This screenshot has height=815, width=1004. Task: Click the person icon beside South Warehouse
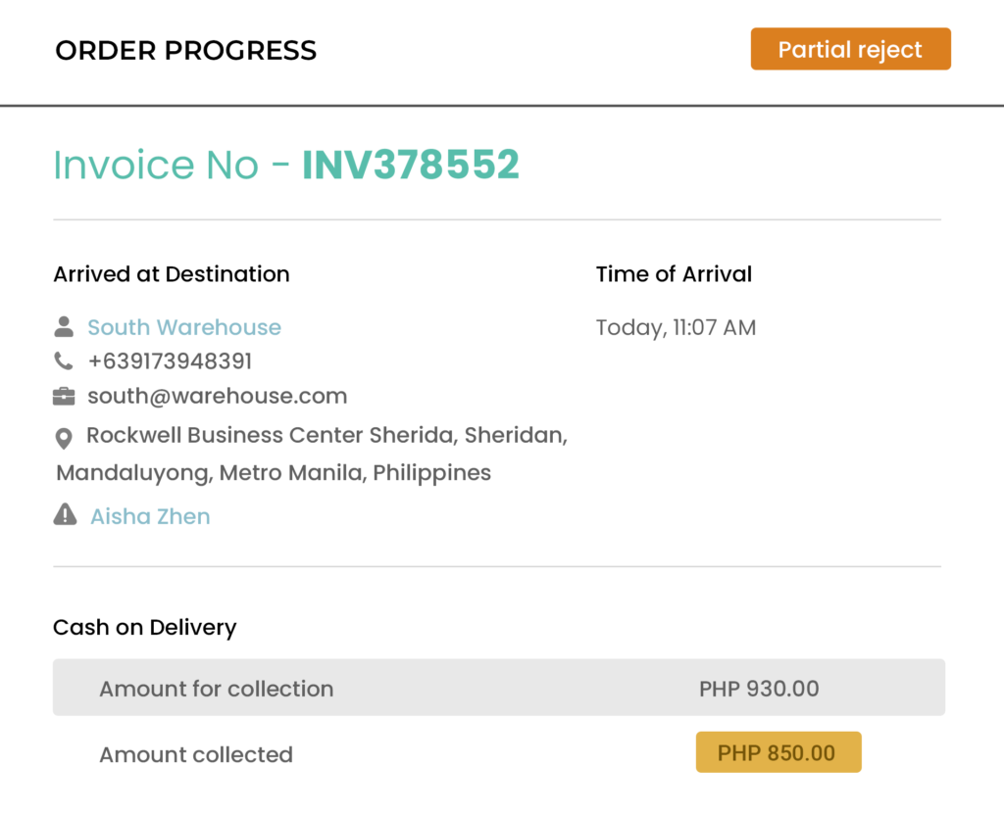click(x=64, y=327)
